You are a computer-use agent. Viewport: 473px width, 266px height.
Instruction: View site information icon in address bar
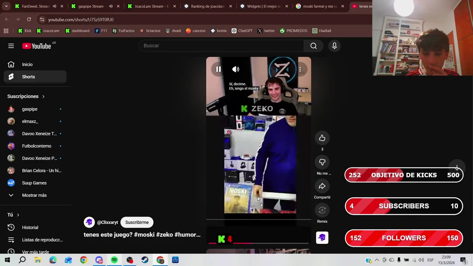click(42, 19)
